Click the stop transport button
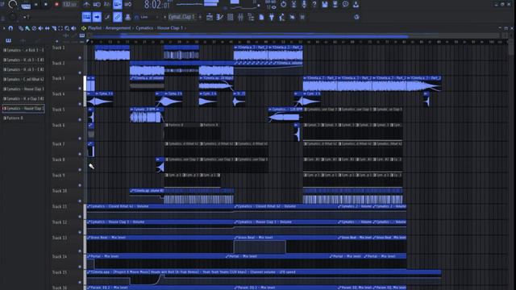Screen dimensions: 516x290 (46, 5)
